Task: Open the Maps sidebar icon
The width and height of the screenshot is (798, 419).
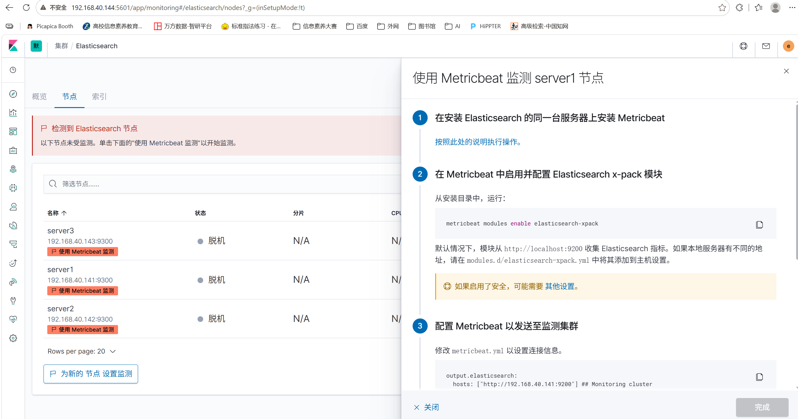Action: 13,169
